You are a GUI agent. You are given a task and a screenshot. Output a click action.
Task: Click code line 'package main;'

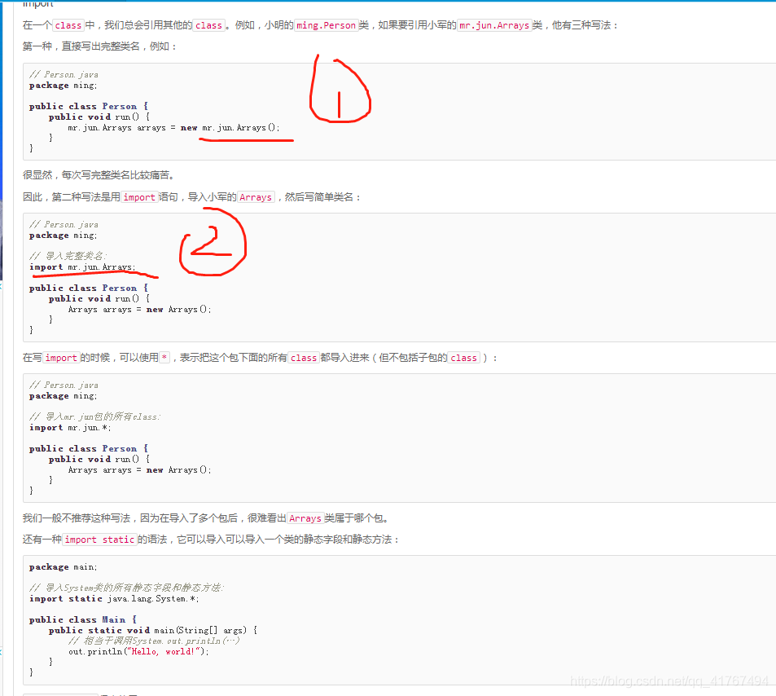coord(64,567)
